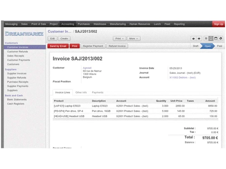
Task: Click the Register Payment button
Action: coord(93,46)
